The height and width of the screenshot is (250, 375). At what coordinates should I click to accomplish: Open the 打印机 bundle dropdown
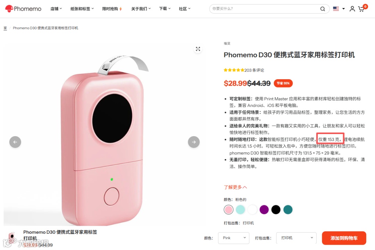pos(296,238)
